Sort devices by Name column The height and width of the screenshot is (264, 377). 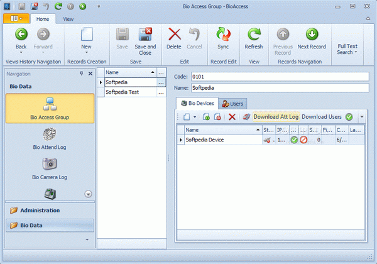coord(223,130)
